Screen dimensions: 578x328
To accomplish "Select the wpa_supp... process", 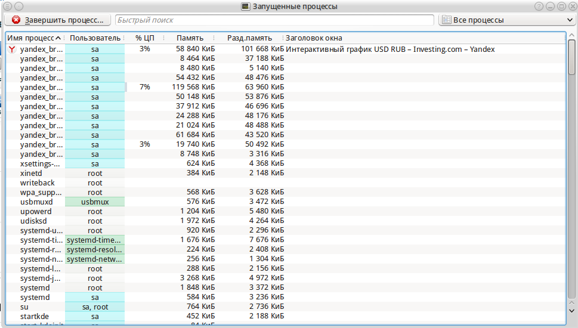I will coord(286,193).
